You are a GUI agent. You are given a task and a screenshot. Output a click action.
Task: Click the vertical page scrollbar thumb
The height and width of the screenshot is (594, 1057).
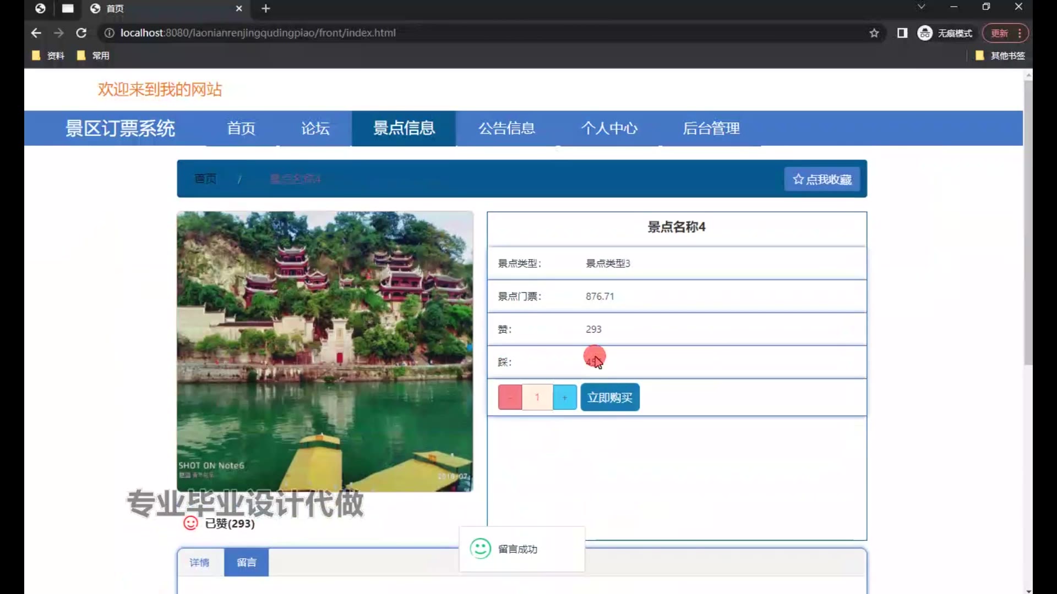click(1028, 223)
